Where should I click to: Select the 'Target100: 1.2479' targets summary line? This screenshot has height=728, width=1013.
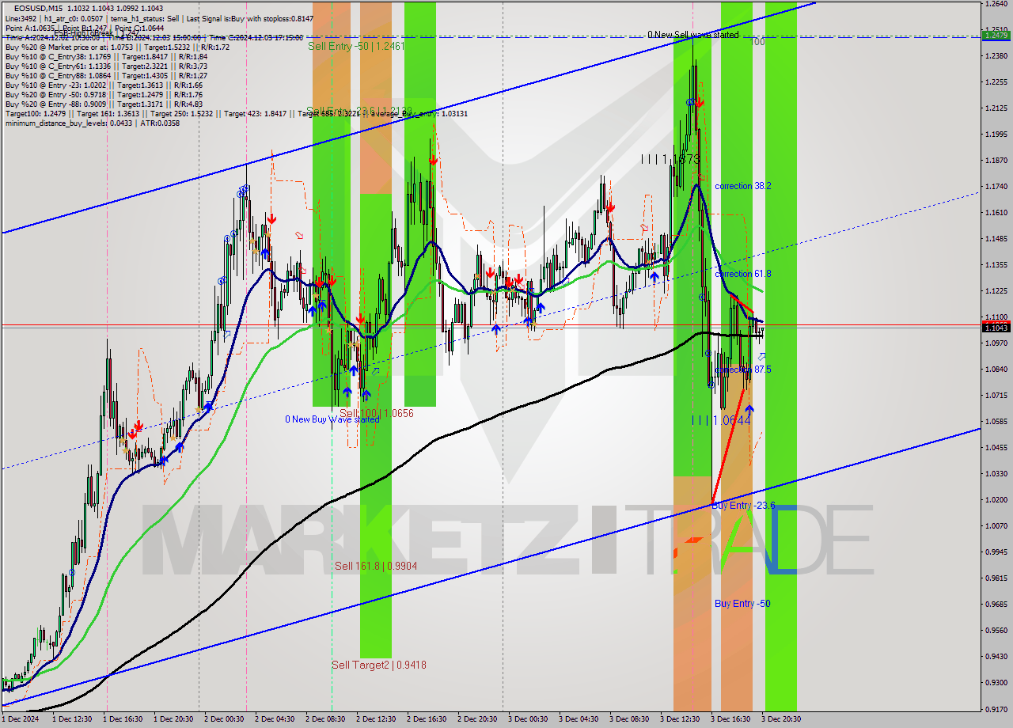click(236, 113)
